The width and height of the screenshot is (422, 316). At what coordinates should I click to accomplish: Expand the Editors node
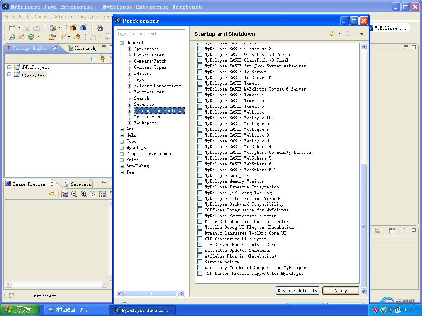[x=130, y=74]
